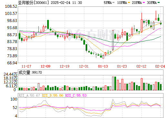Screen dimensions: 168x118
Task: Click the long red candlestick after 01-13
Action: click(x=113, y=40)
